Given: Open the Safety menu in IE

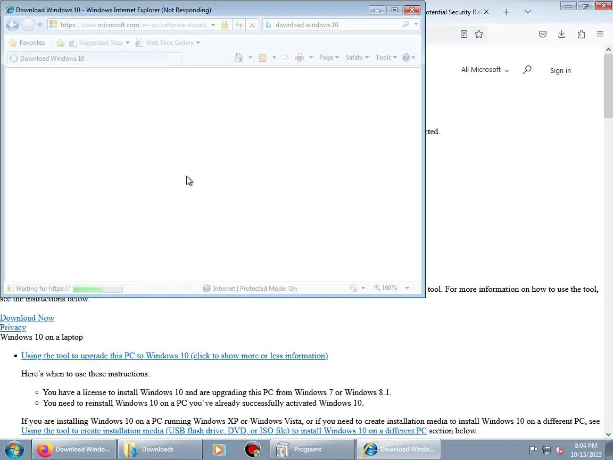Looking at the screenshot, I should [x=357, y=57].
